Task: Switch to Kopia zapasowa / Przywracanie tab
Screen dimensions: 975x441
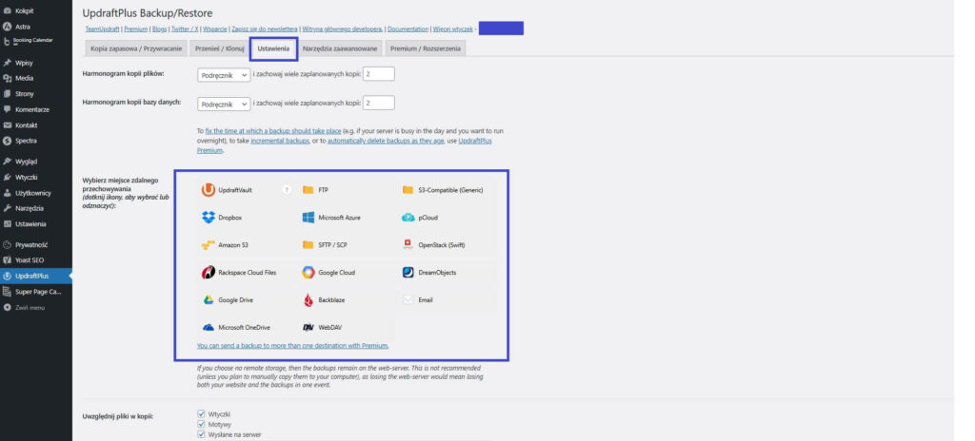Action: click(136, 48)
